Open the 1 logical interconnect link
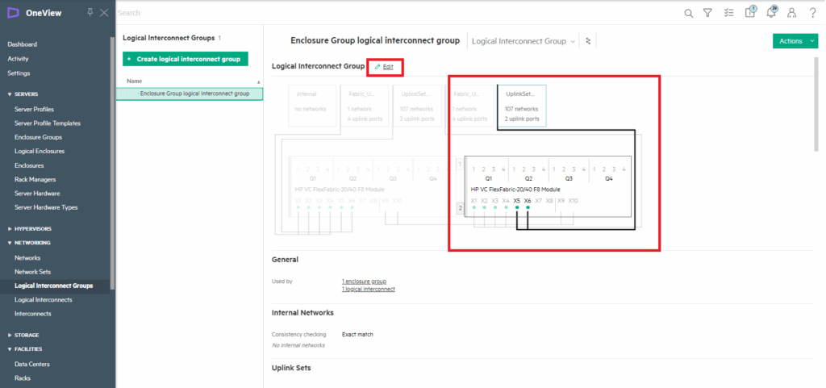Viewport: 826px width, 388px height. coord(368,289)
